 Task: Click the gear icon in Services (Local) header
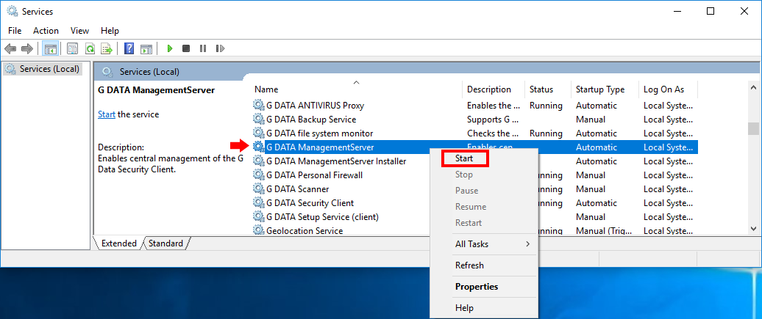(108, 72)
